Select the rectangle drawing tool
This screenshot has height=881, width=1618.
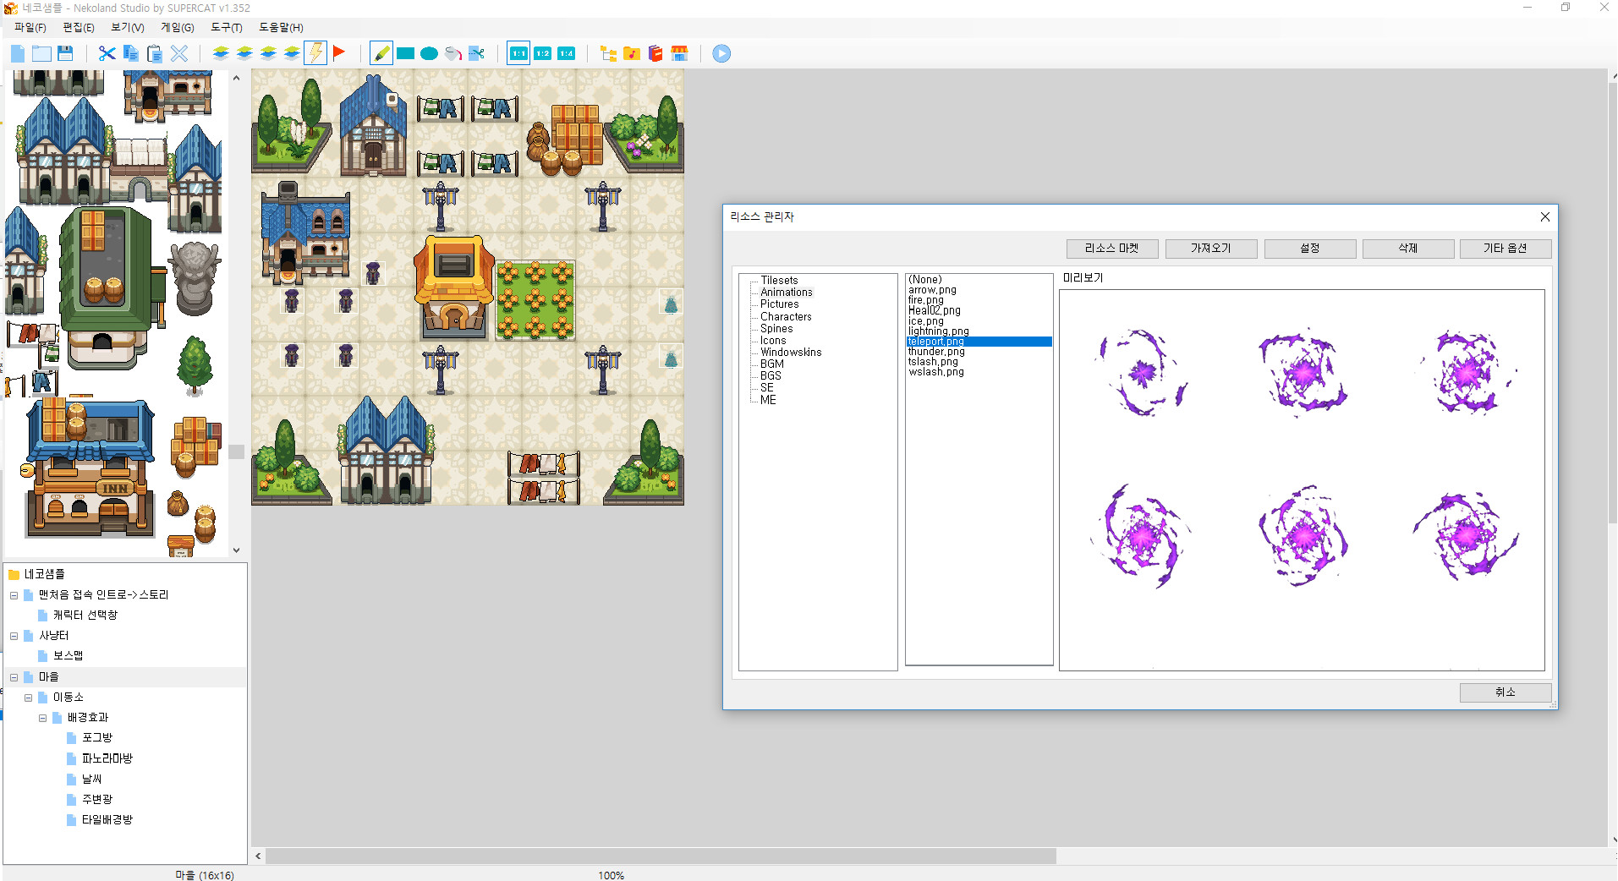click(x=405, y=53)
